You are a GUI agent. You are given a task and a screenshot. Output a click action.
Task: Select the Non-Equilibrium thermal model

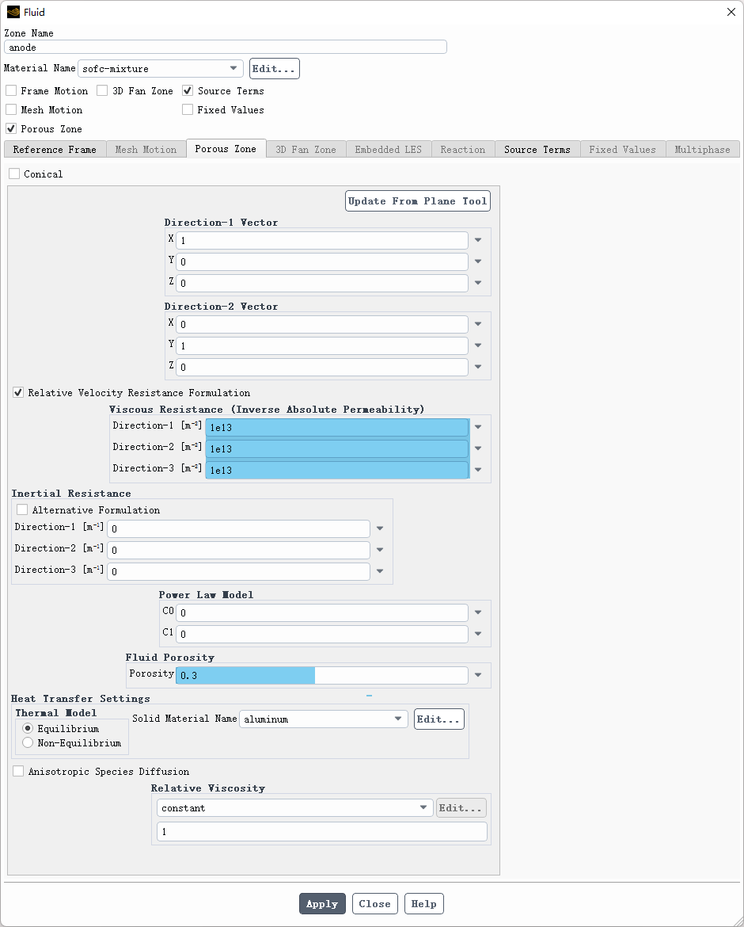click(28, 742)
